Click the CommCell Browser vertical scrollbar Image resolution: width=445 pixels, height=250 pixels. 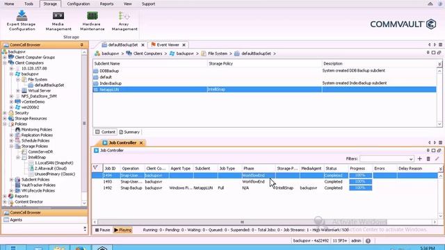pyautogui.click(x=84, y=124)
